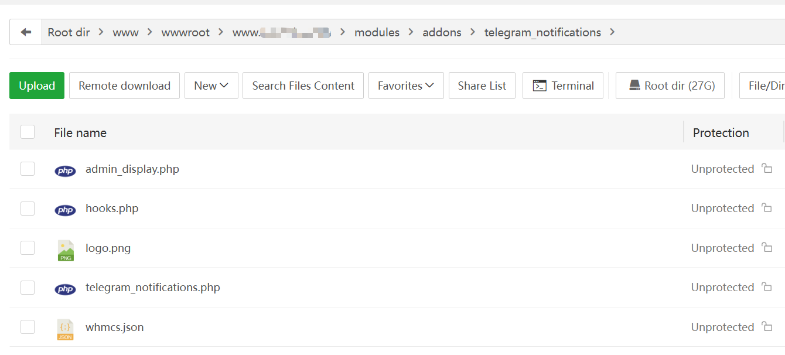Click the Search Files Content button
This screenshot has height=355, width=785.
coord(303,86)
